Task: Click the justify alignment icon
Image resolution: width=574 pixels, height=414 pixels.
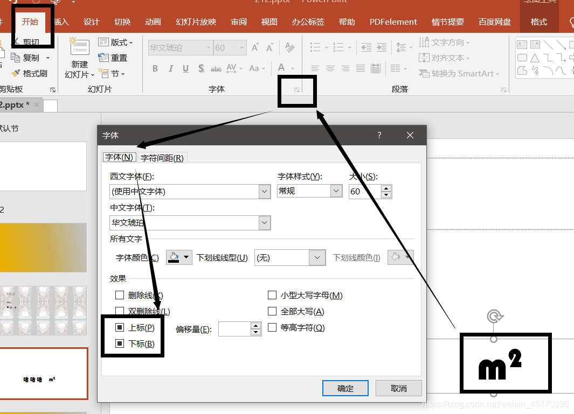Action: (x=361, y=68)
